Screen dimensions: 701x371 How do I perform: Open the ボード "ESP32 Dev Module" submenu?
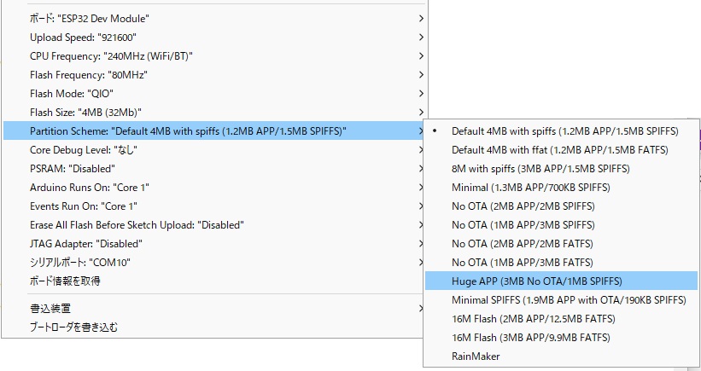pyautogui.click(x=213, y=18)
